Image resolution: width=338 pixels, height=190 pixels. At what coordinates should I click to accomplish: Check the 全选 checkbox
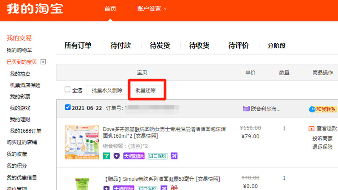click(x=68, y=90)
